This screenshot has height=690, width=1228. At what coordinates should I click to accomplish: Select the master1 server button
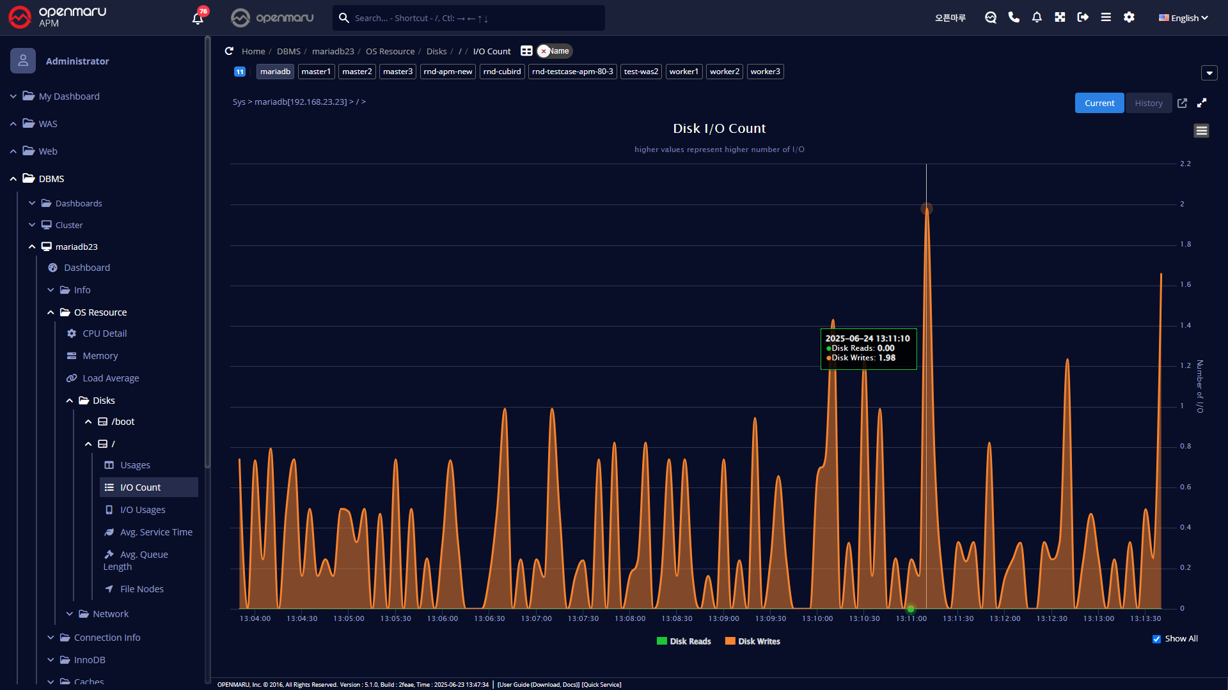pos(316,72)
